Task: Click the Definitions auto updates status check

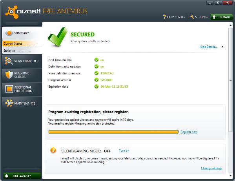Action: tap(97, 66)
